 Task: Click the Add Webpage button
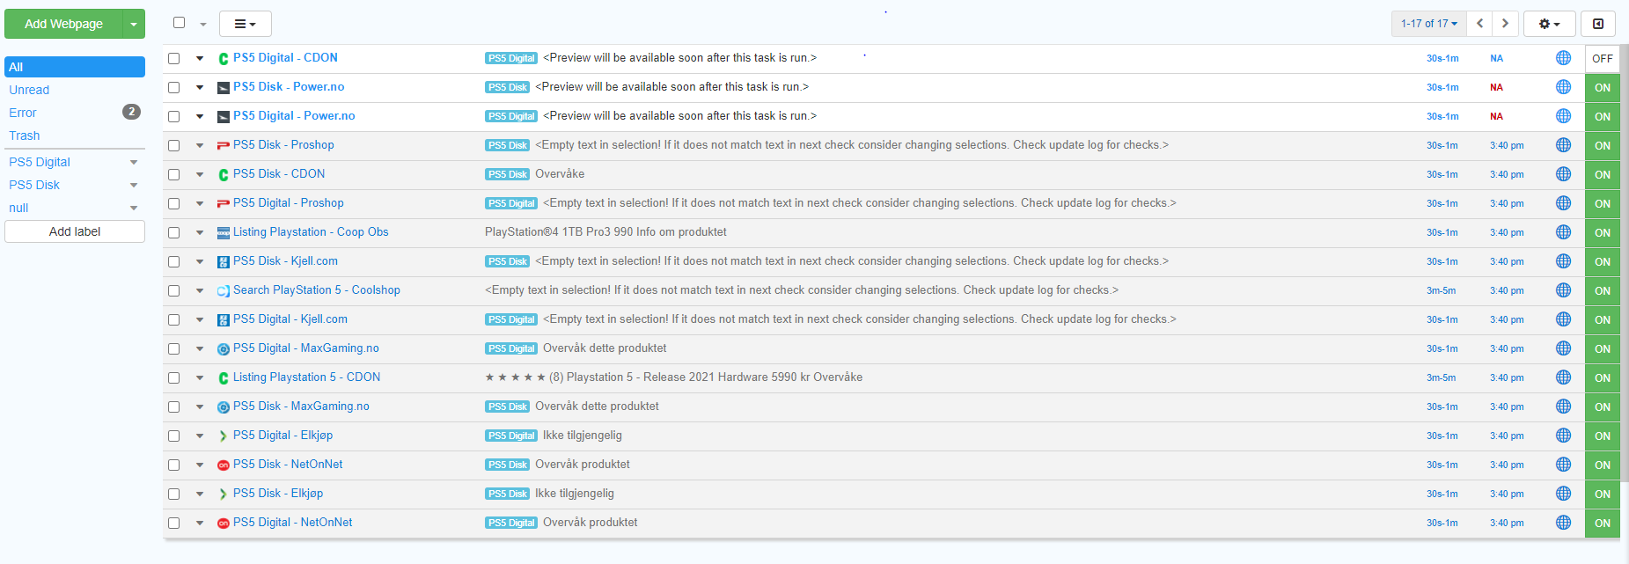[x=63, y=24]
